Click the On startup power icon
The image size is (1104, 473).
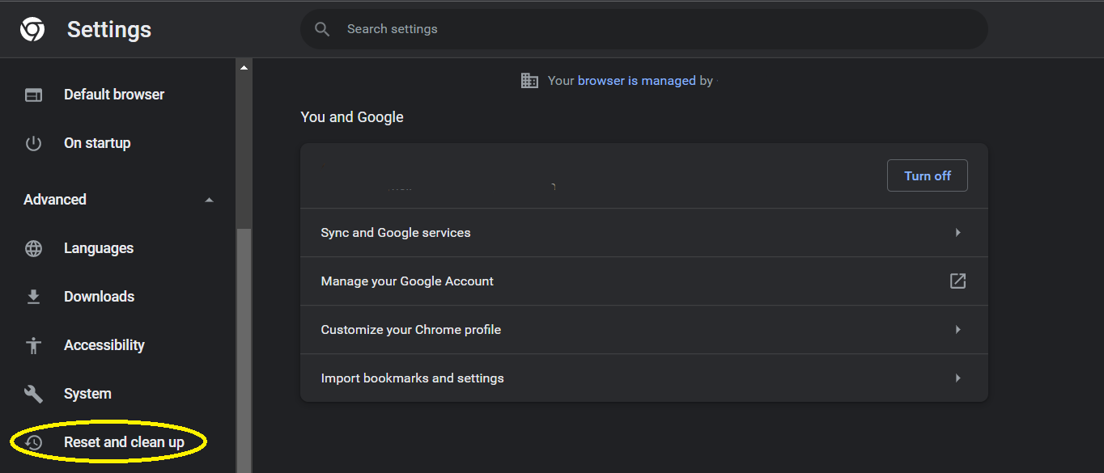33,143
